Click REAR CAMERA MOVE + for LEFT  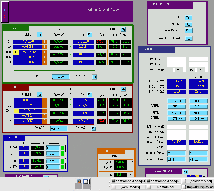(x=176, y=113)
